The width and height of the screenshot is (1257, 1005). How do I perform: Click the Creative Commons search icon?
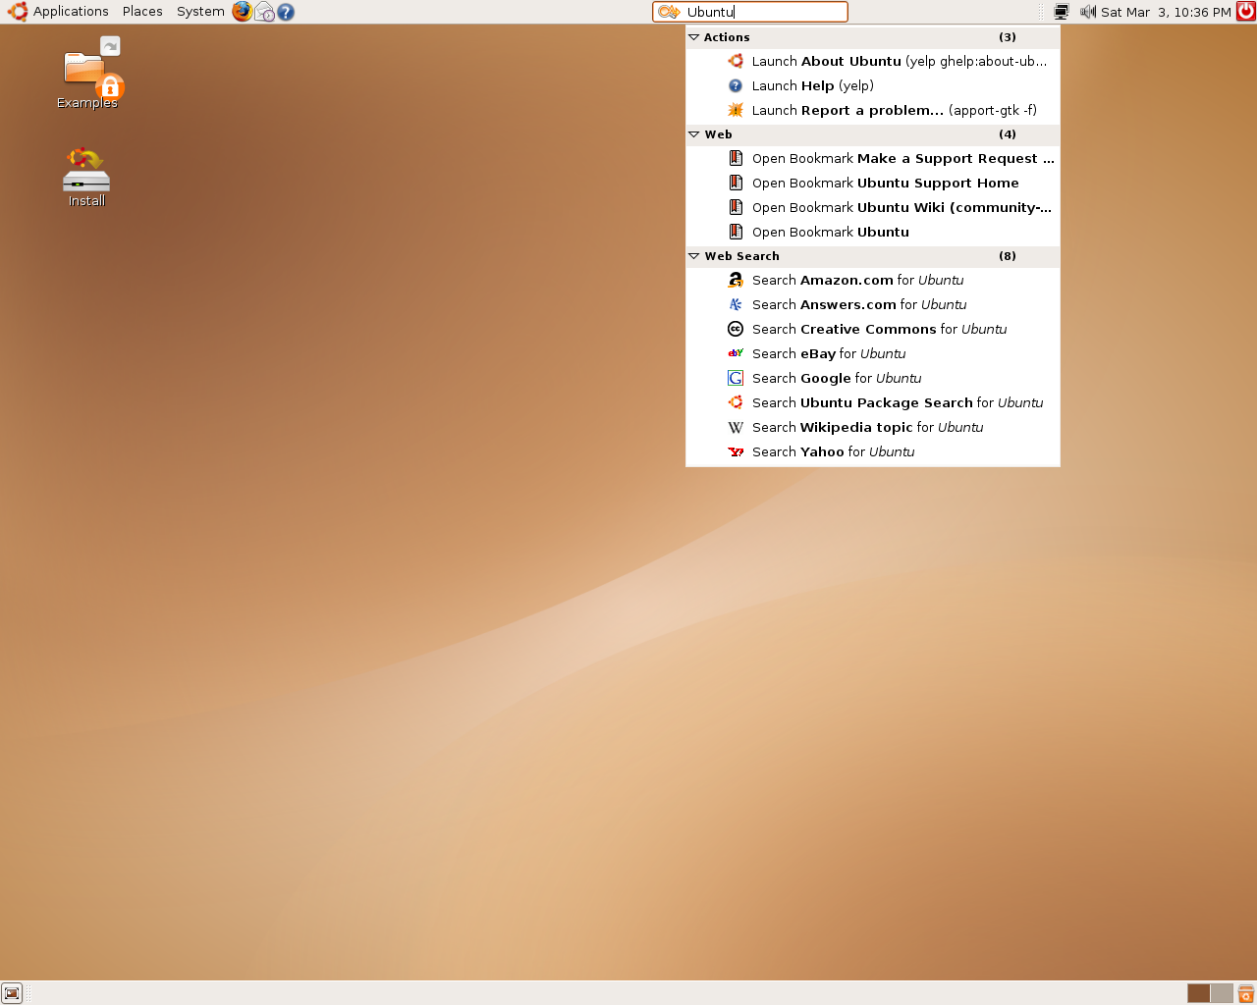(736, 329)
